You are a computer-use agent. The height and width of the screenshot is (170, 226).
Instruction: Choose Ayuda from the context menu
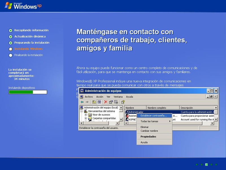(x=154, y=142)
